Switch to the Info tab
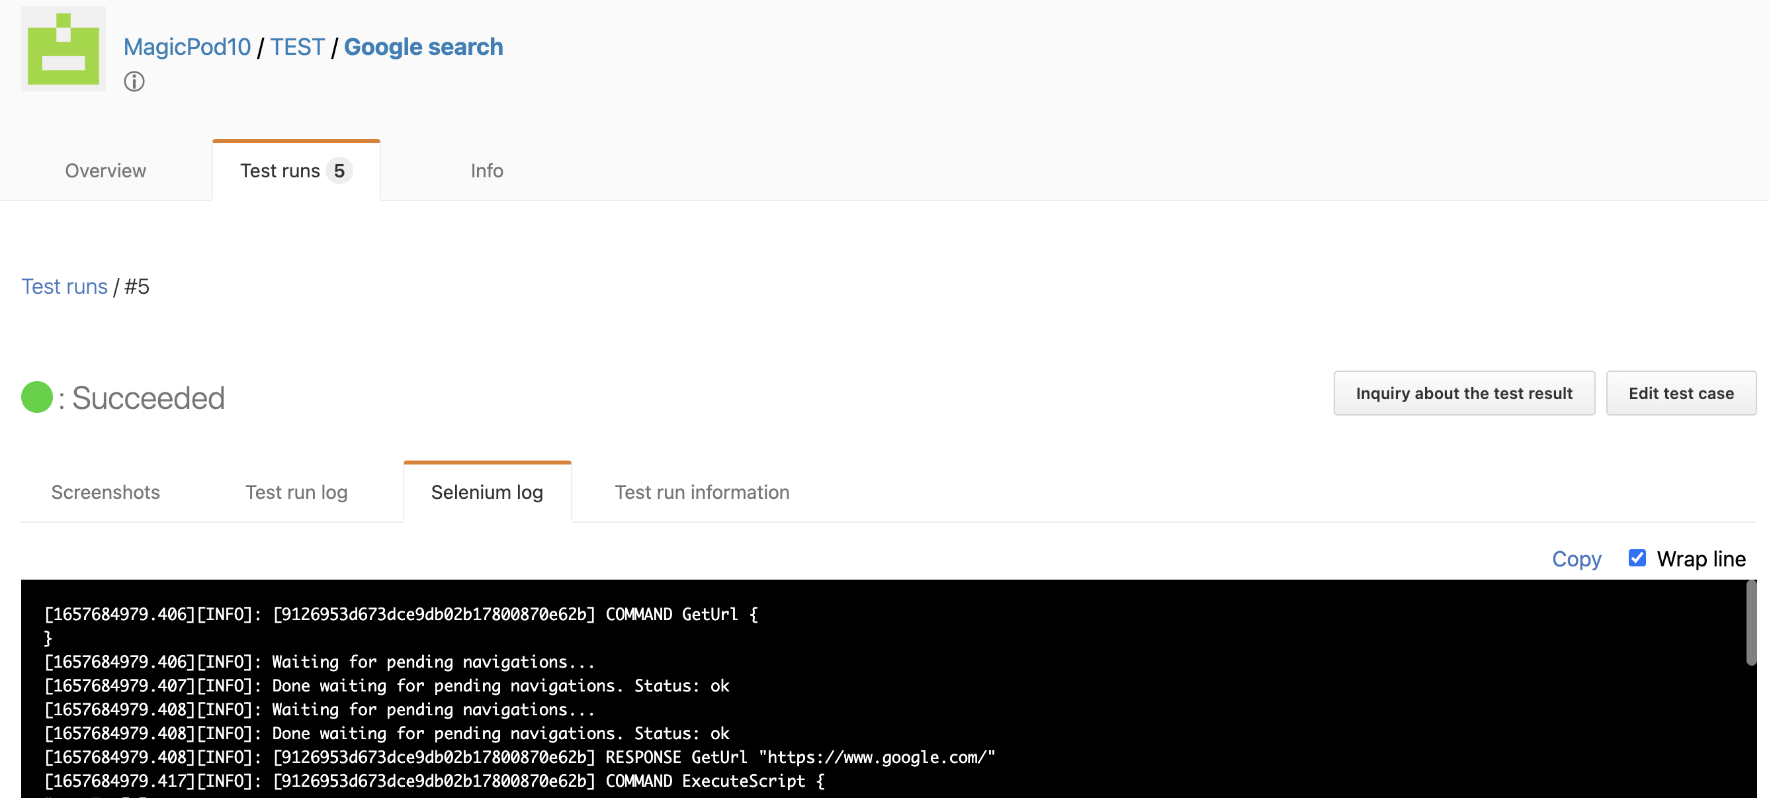Screen dimensions: 1769x798 (487, 170)
